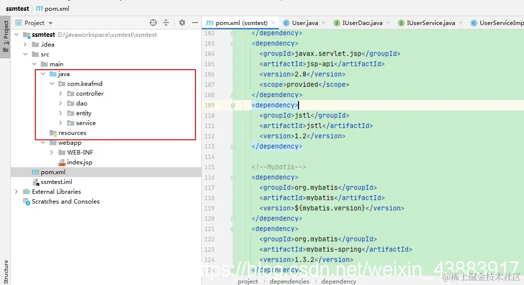Close the IUserService.java tab
Image resolution: width=524 pixels, height=285 pixels.
[x=461, y=23]
